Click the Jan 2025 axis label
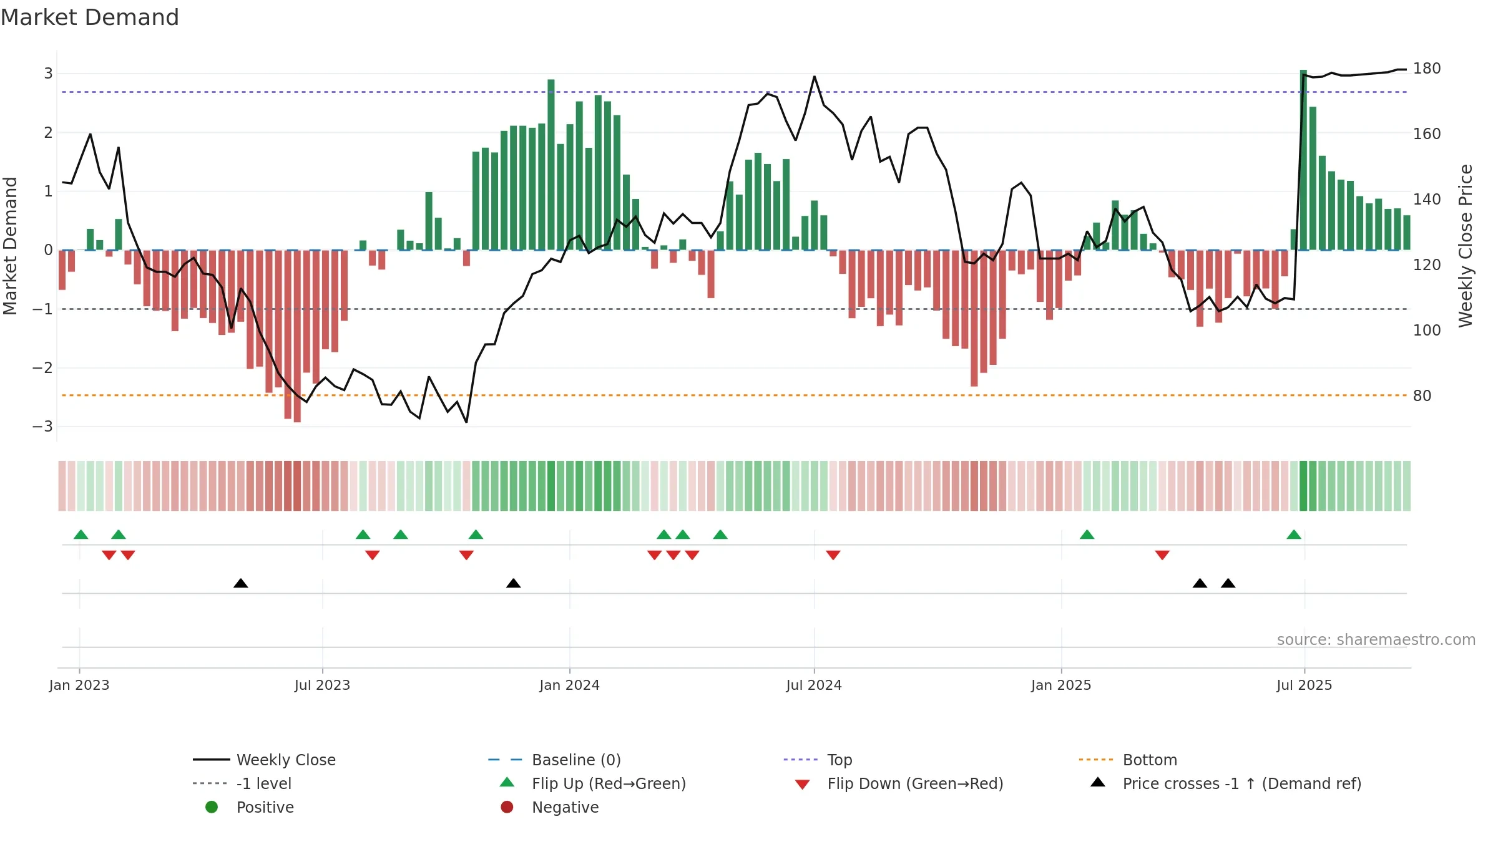The width and height of the screenshot is (1498, 842). [1061, 685]
